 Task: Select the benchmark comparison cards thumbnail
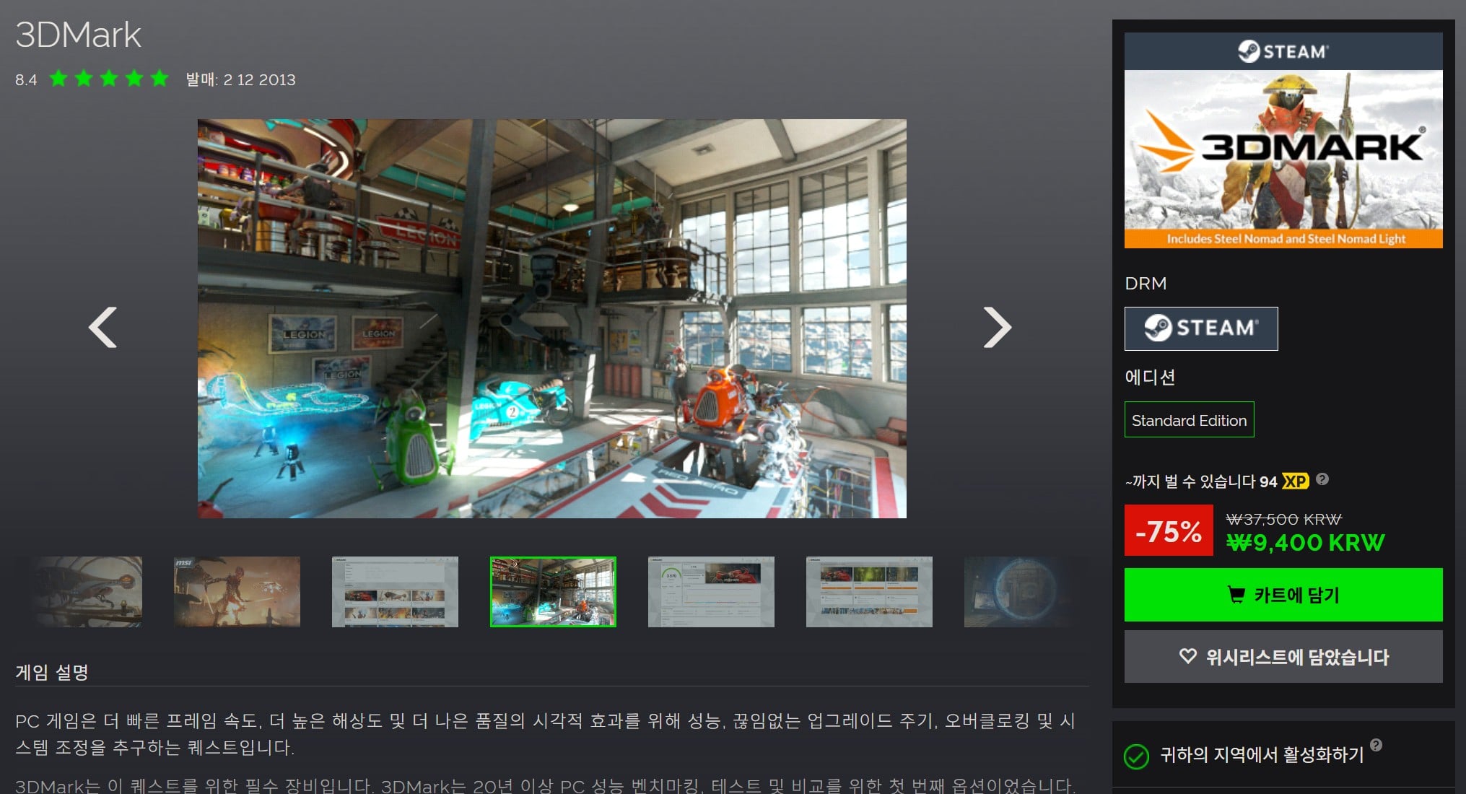pyautogui.click(x=869, y=592)
